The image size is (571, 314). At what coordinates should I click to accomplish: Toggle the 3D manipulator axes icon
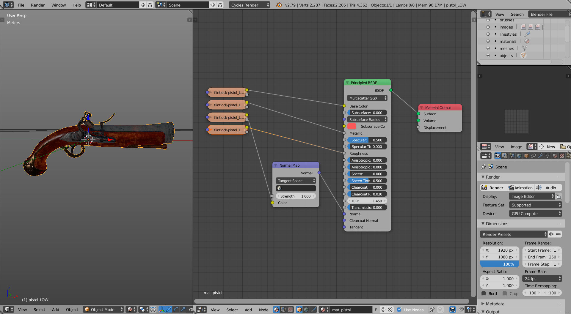click(162, 310)
